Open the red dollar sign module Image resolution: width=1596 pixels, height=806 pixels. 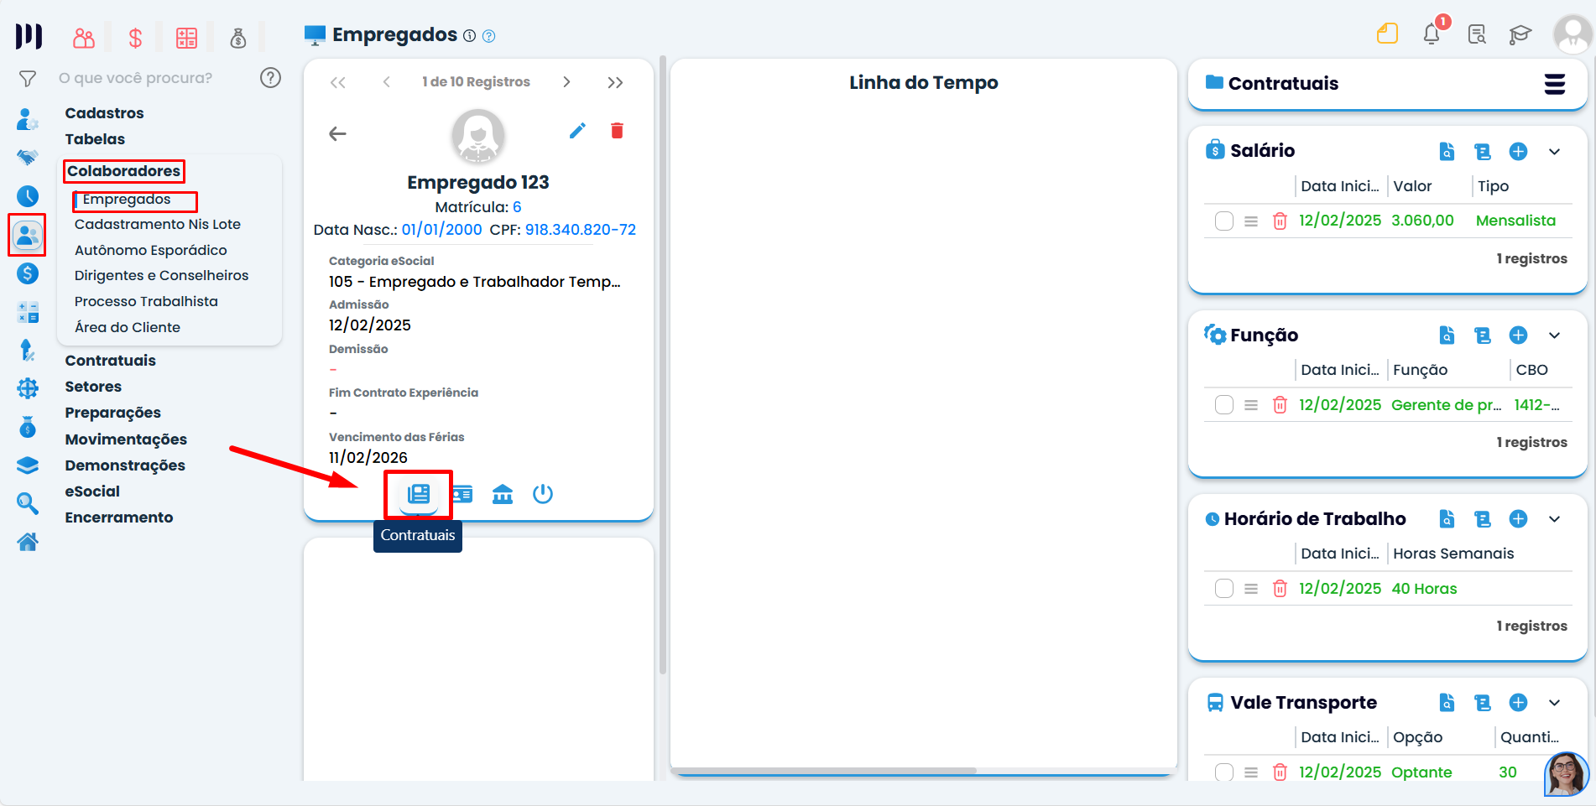coord(135,38)
